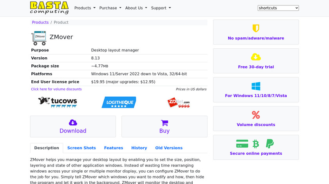Image resolution: width=329 pixels, height=184 pixels.
Task: Open the shortcuts combo box
Action: tap(278, 8)
